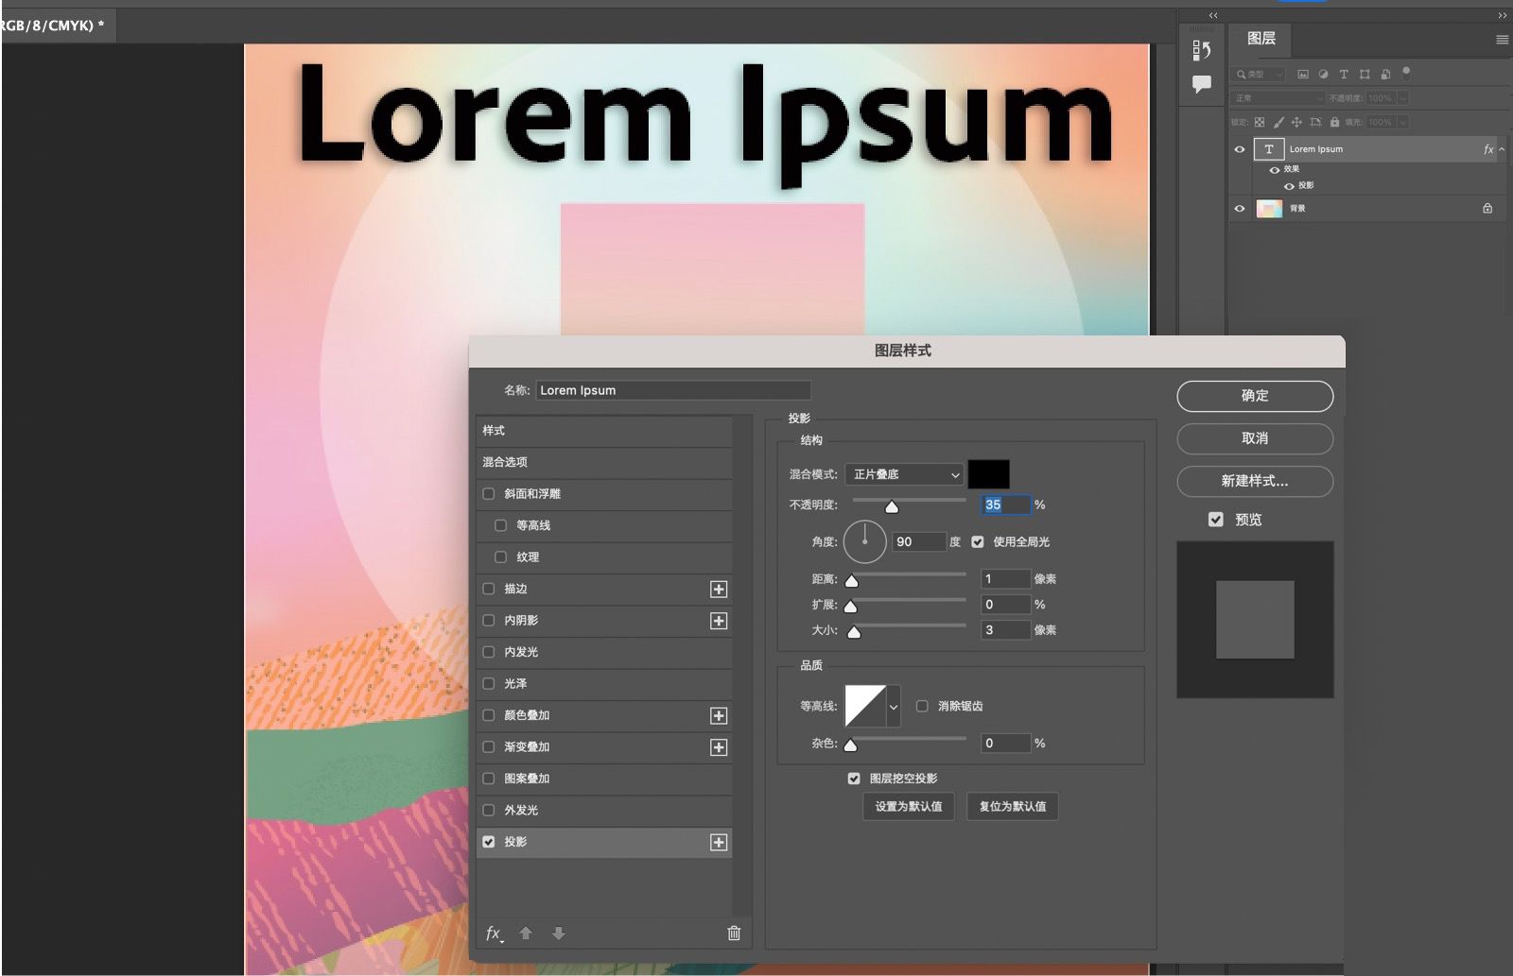The height and width of the screenshot is (976, 1513).
Task: Open the fx add-style menu in dialog
Action: (495, 933)
